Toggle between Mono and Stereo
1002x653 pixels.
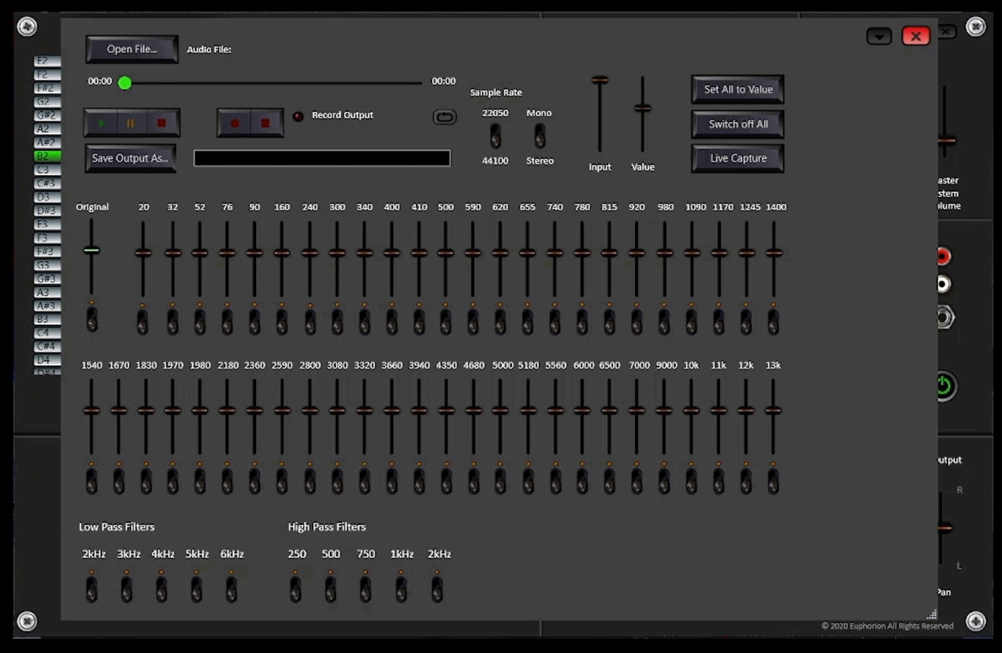pos(539,136)
